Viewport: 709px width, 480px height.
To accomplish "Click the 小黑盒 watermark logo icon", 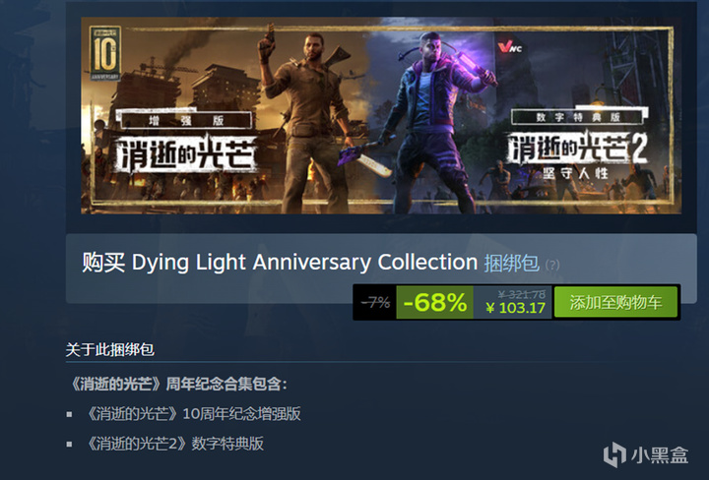I will (614, 454).
